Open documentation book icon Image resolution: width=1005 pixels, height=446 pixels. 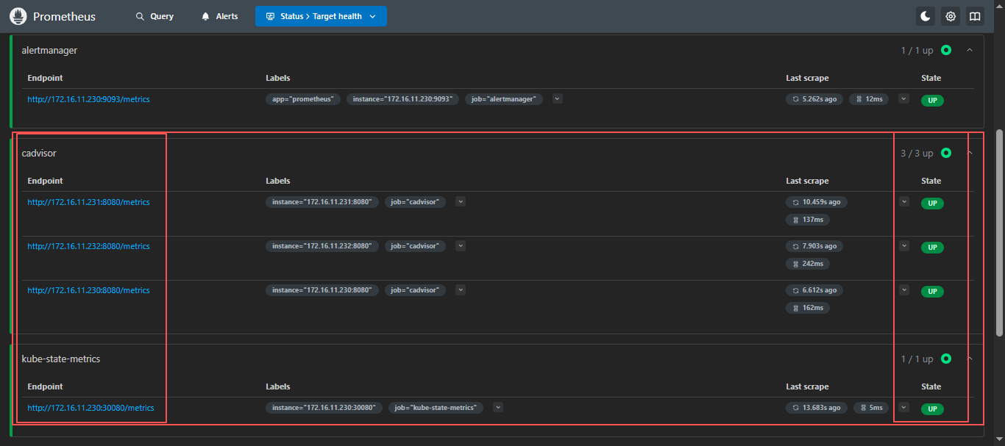(975, 16)
